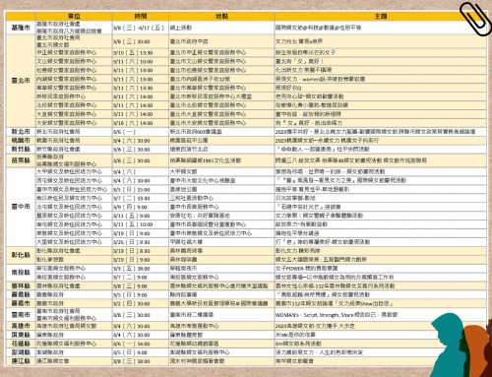Screen dimensions: 492x377
Task: Select the 主題 column header
Action: [381, 16]
